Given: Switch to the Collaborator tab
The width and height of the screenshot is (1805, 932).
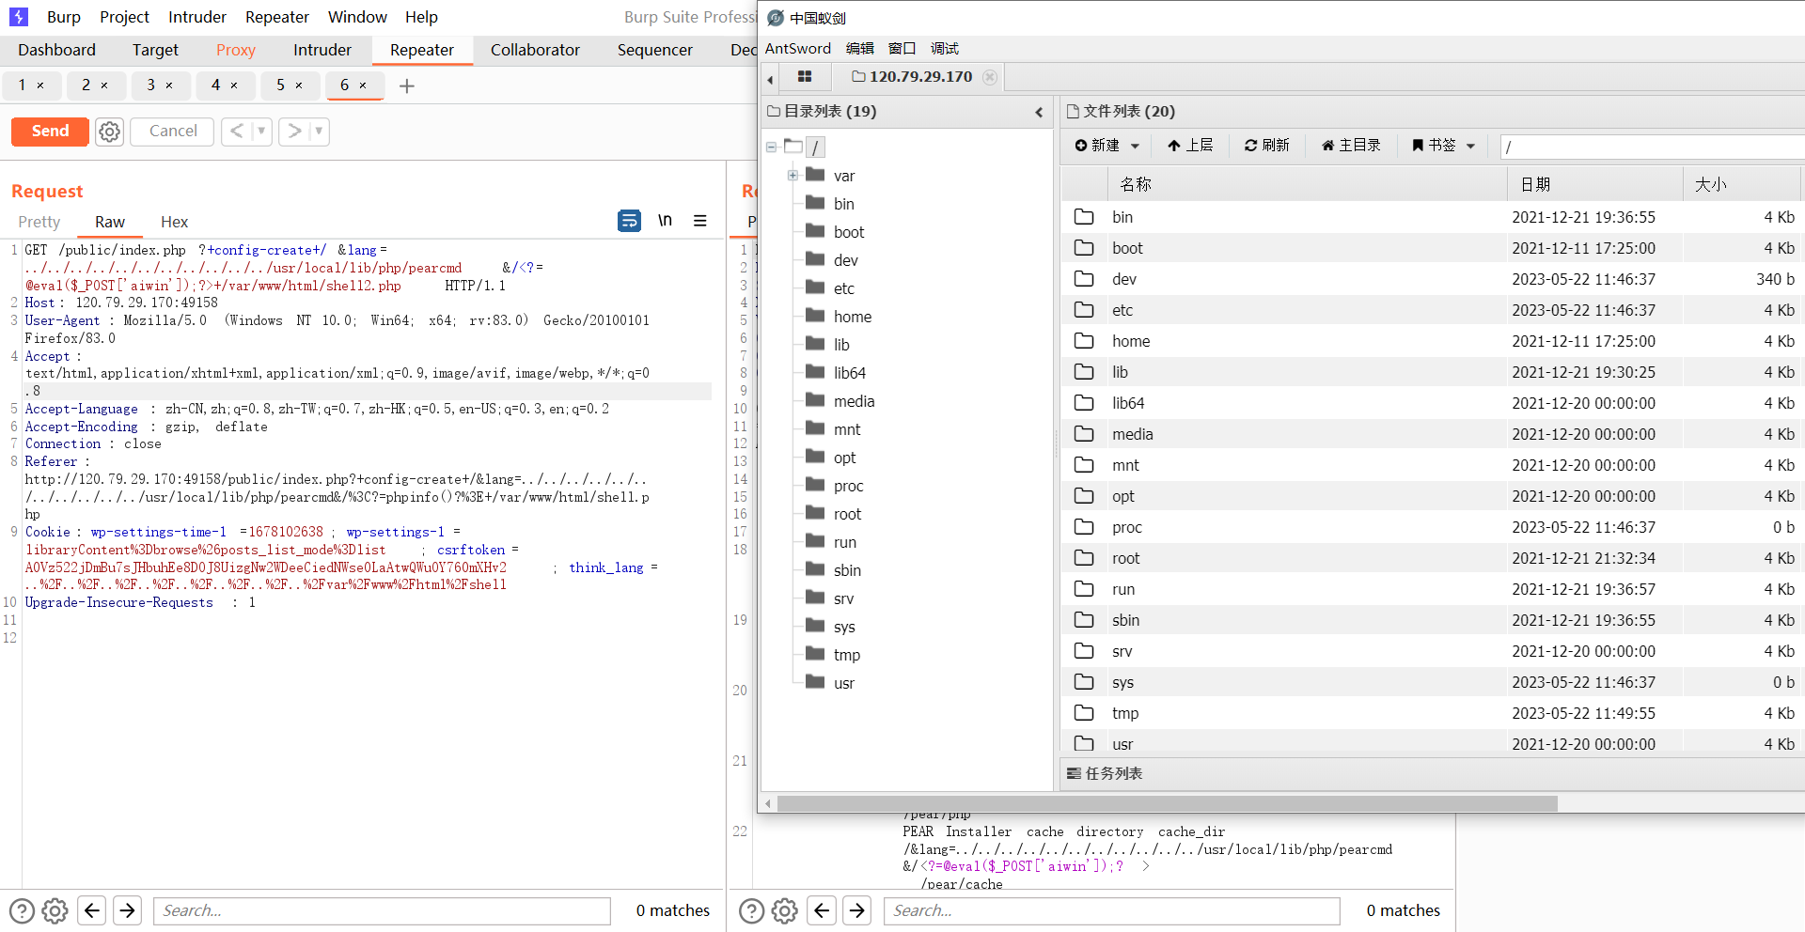Looking at the screenshot, I should point(535,50).
